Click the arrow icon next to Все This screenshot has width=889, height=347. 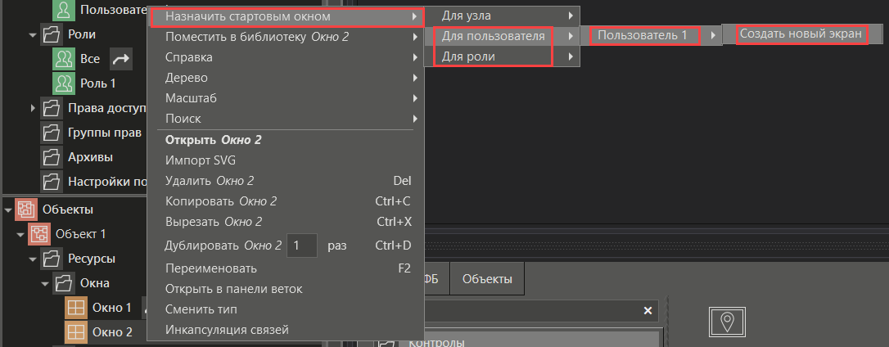click(120, 59)
